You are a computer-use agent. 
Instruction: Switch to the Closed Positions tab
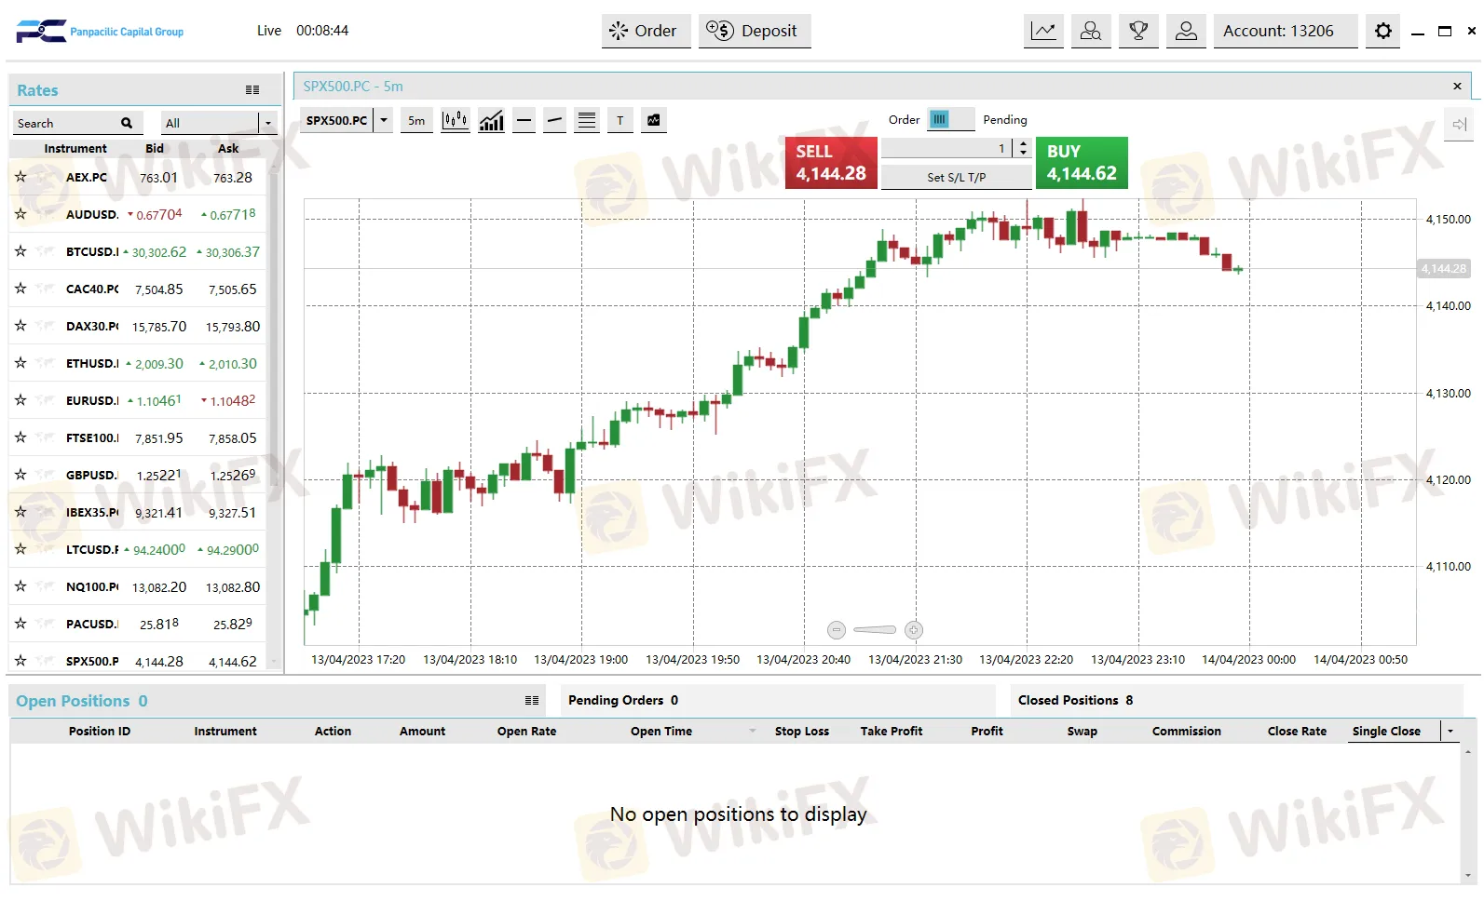point(1074,700)
